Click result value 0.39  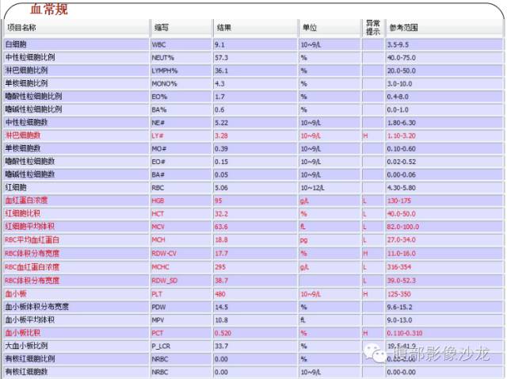(x=222, y=149)
